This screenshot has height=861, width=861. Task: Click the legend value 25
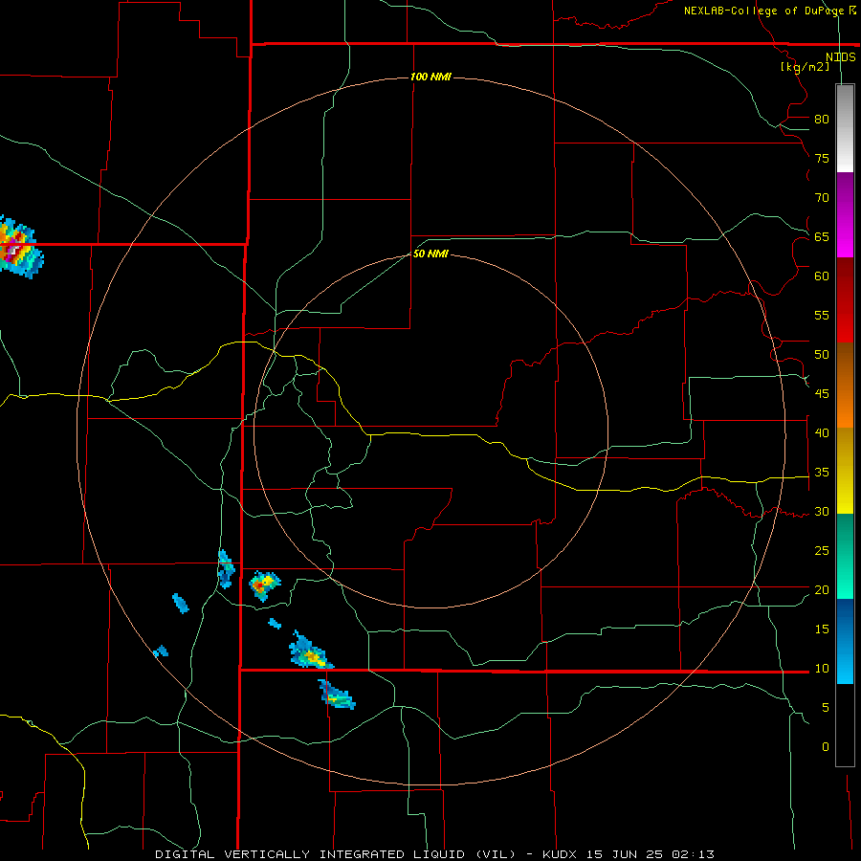tap(822, 551)
